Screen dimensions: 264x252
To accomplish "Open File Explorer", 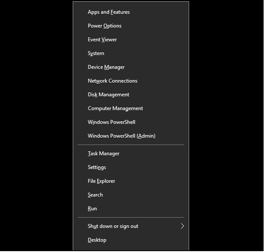I will tap(101, 181).
